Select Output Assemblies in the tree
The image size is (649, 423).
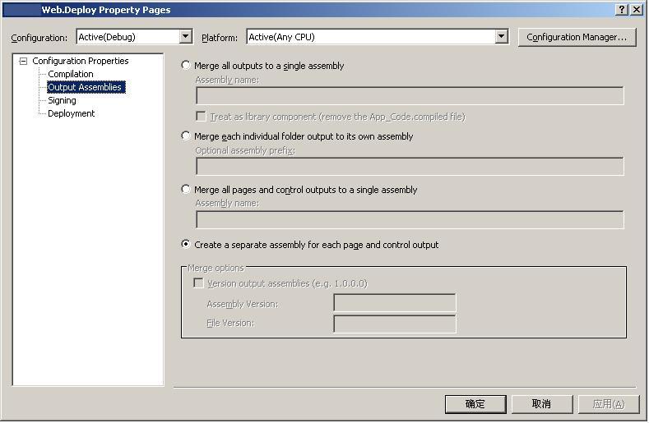[85, 87]
